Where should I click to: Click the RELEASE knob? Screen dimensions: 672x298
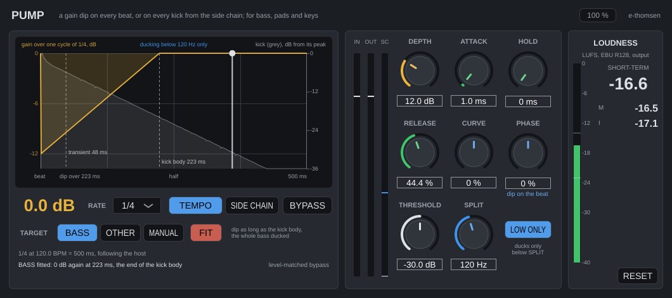(420, 152)
